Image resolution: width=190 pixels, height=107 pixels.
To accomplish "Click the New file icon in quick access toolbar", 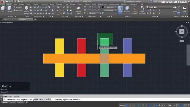I will tap(7, 1).
